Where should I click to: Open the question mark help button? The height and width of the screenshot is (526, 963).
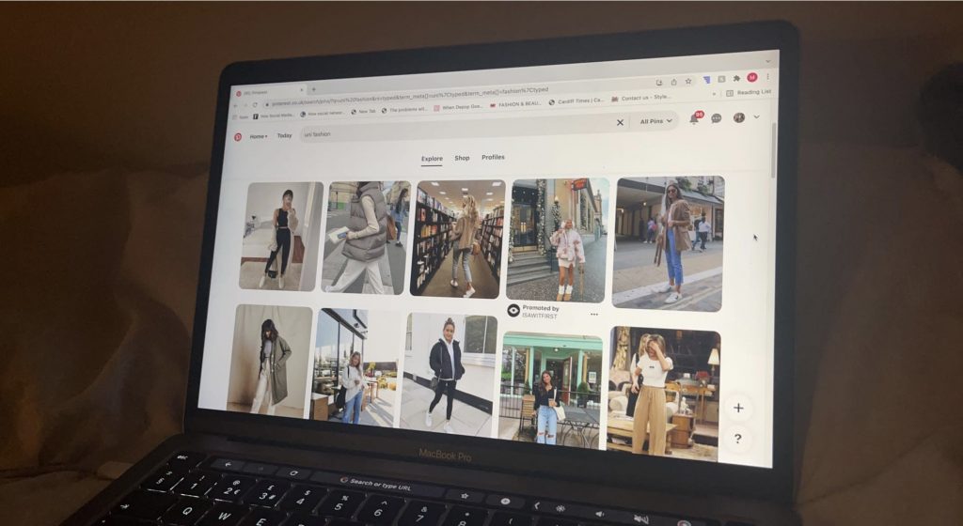click(737, 439)
